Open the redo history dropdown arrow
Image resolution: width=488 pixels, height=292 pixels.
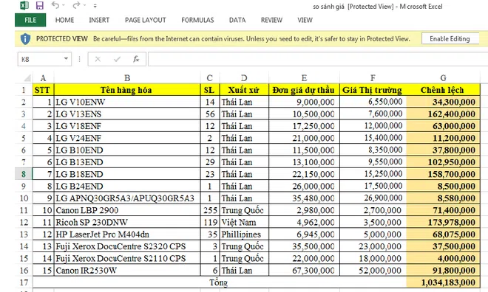point(84,6)
